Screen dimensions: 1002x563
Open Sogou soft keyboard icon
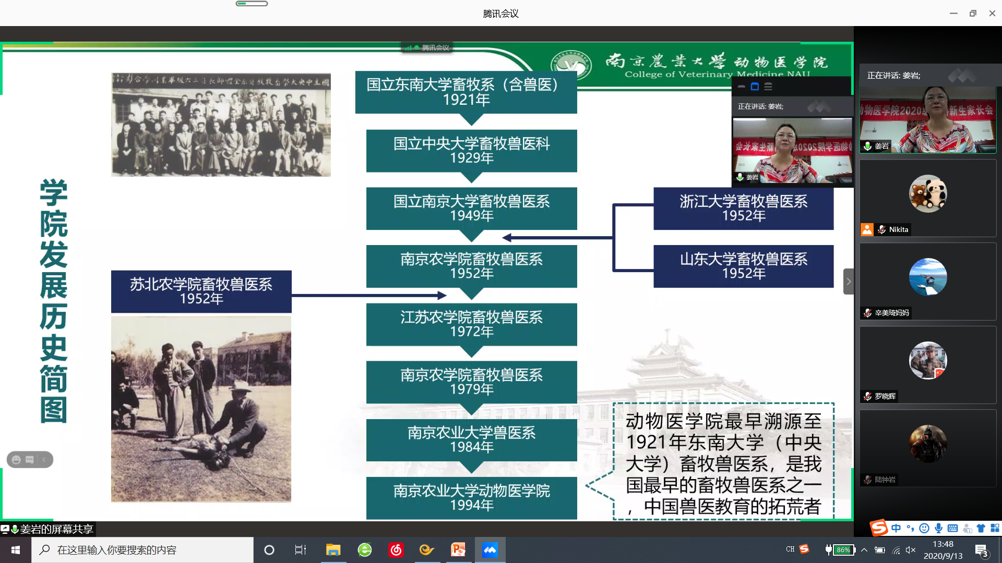point(952,528)
